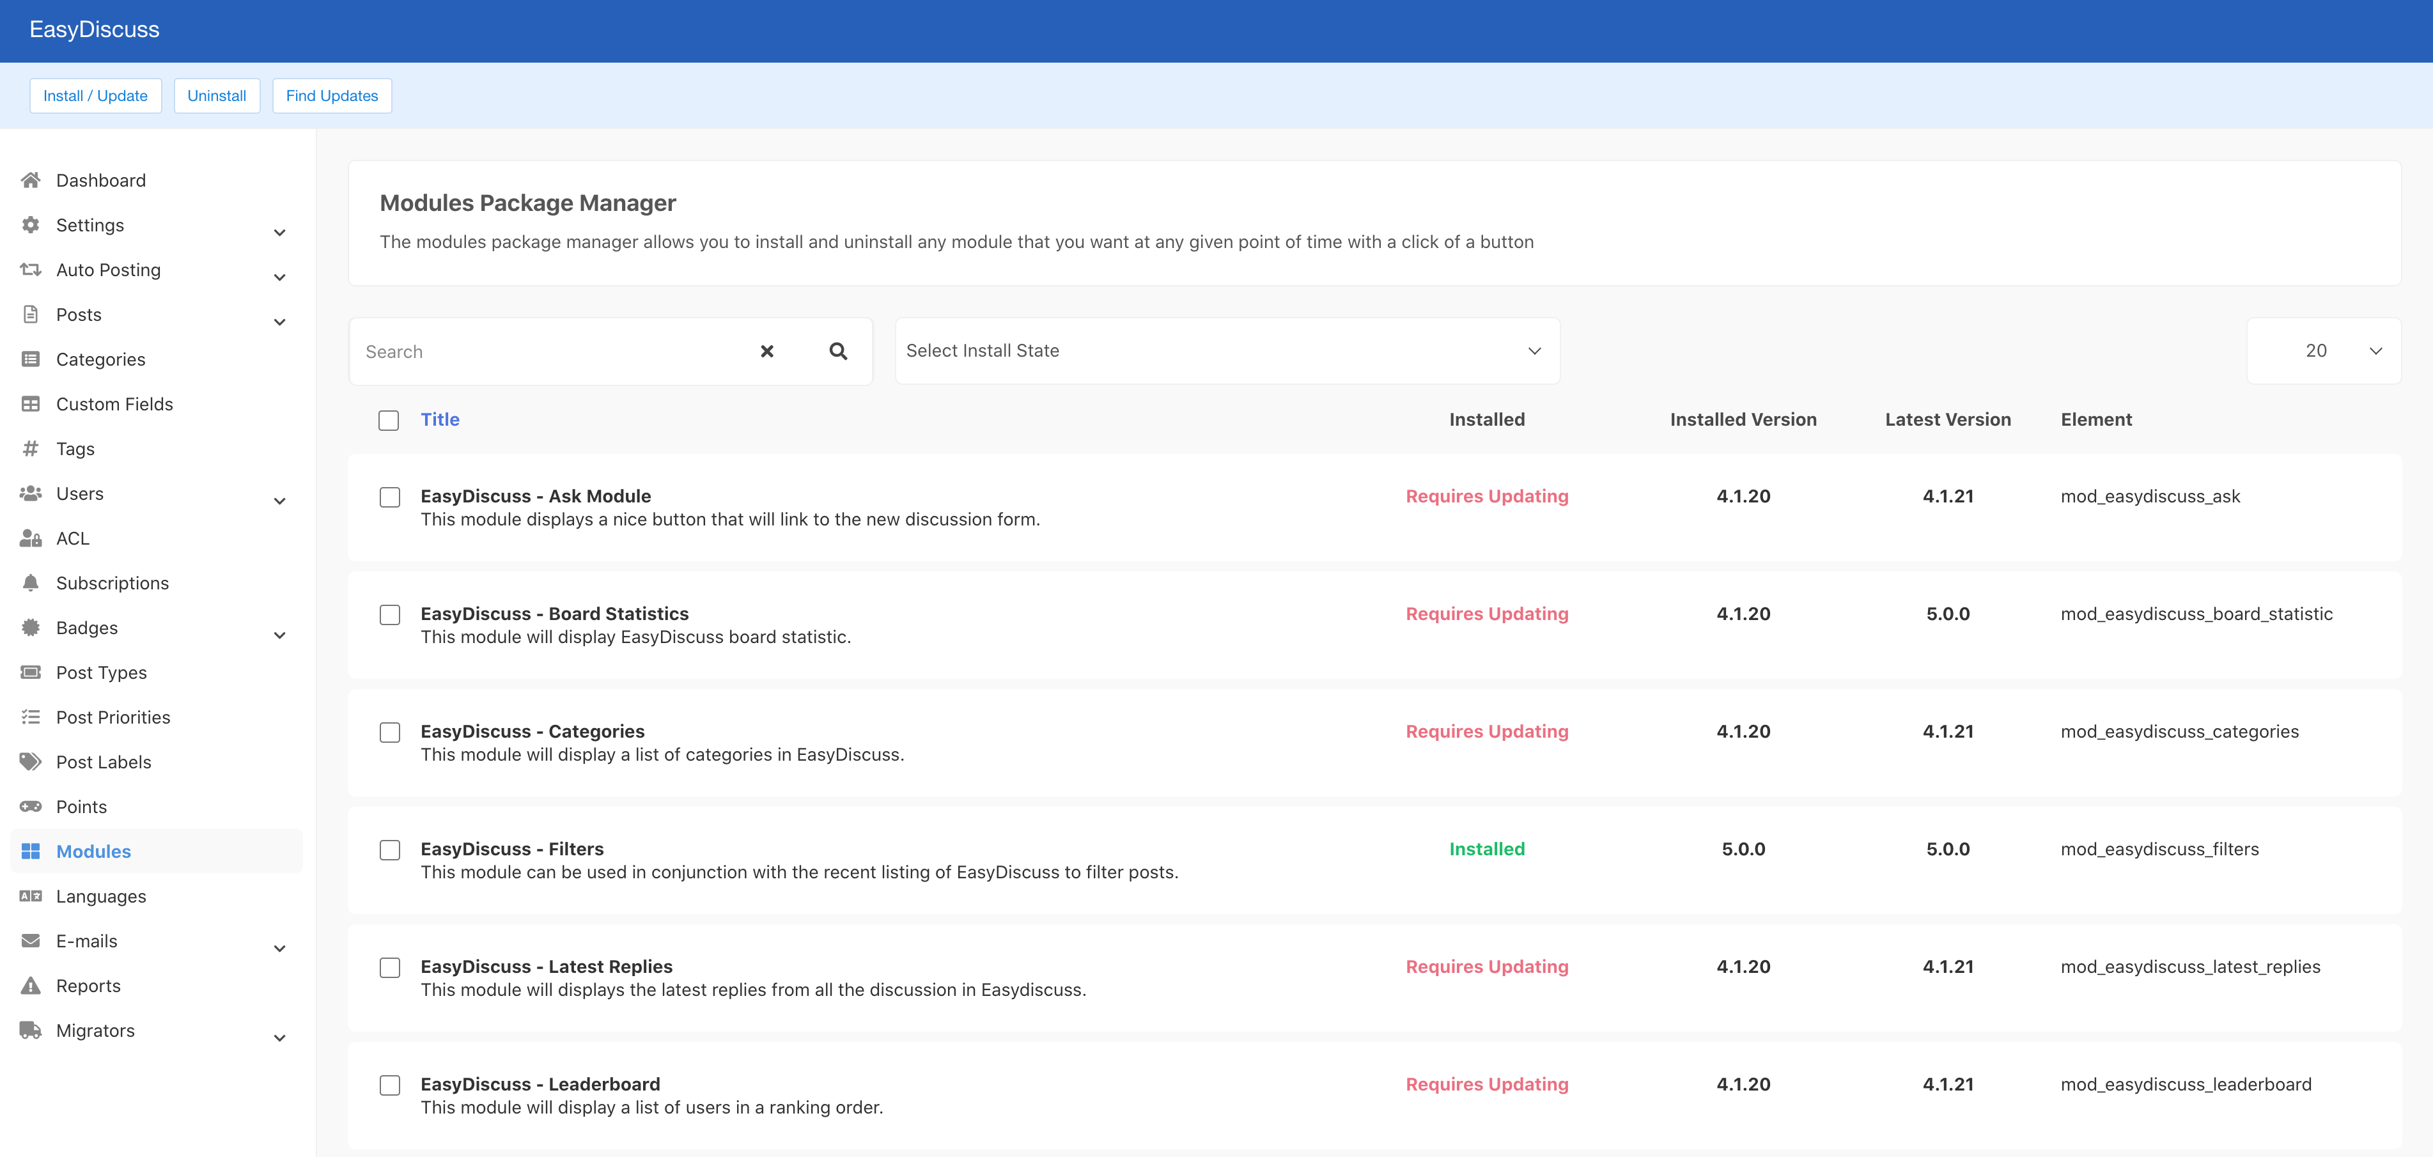Click the Posts document icon
The height and width of the screenshot is (1157, 2433).
point(30,314)
